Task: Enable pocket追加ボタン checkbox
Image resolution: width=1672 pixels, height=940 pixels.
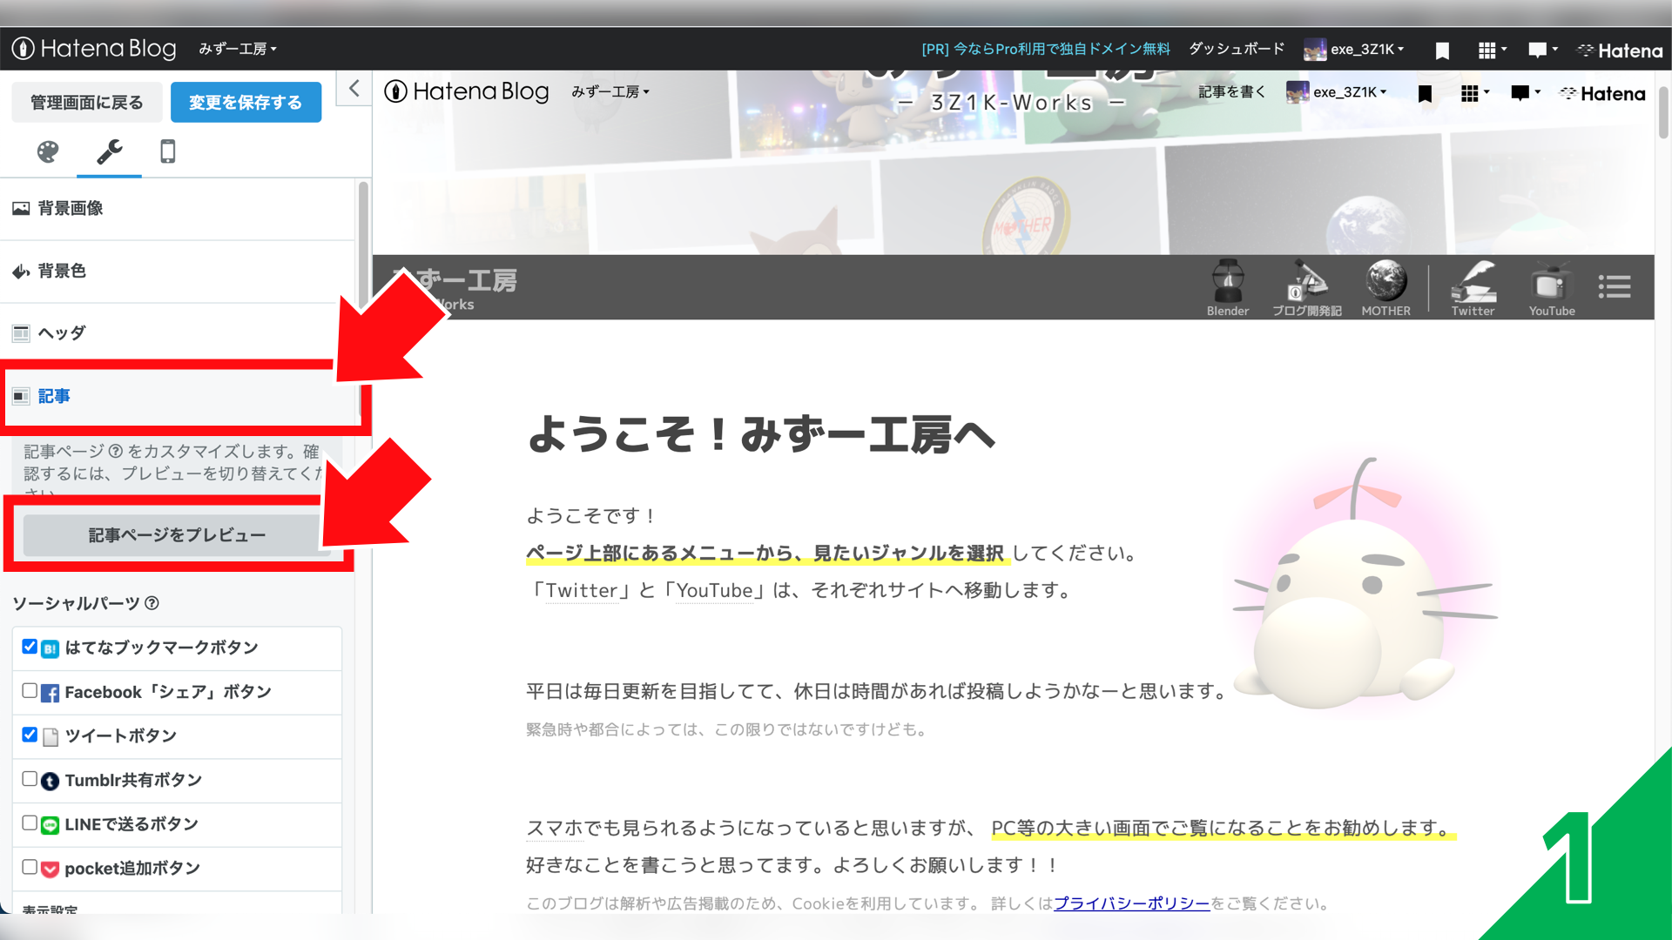Action: (x=30, y=867)
